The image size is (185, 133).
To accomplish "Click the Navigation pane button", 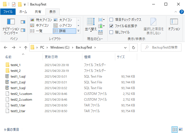I will coord(11,27).
